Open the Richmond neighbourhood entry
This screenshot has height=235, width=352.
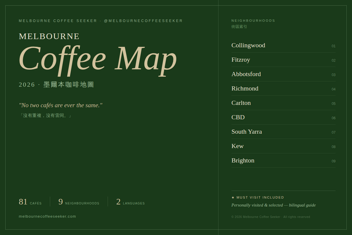(x=283, y=89)
